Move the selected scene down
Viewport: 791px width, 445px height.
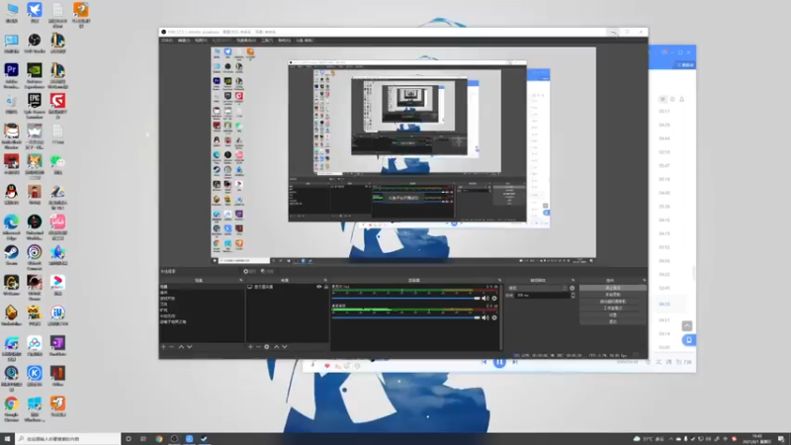coord(189,347)
